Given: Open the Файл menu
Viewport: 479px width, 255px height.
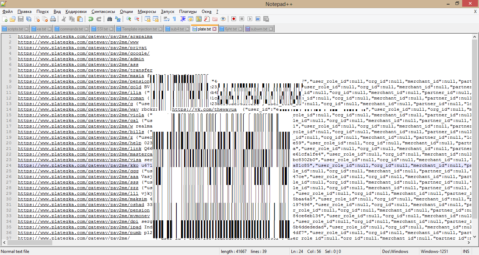Looking at the screenshot, I should coord(7,12).
